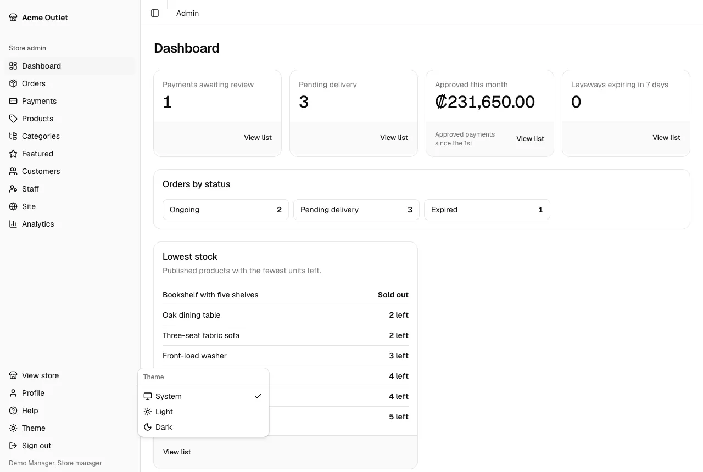Select the System theme option
This screenshot has width=703, height=472.
point(203,396)
